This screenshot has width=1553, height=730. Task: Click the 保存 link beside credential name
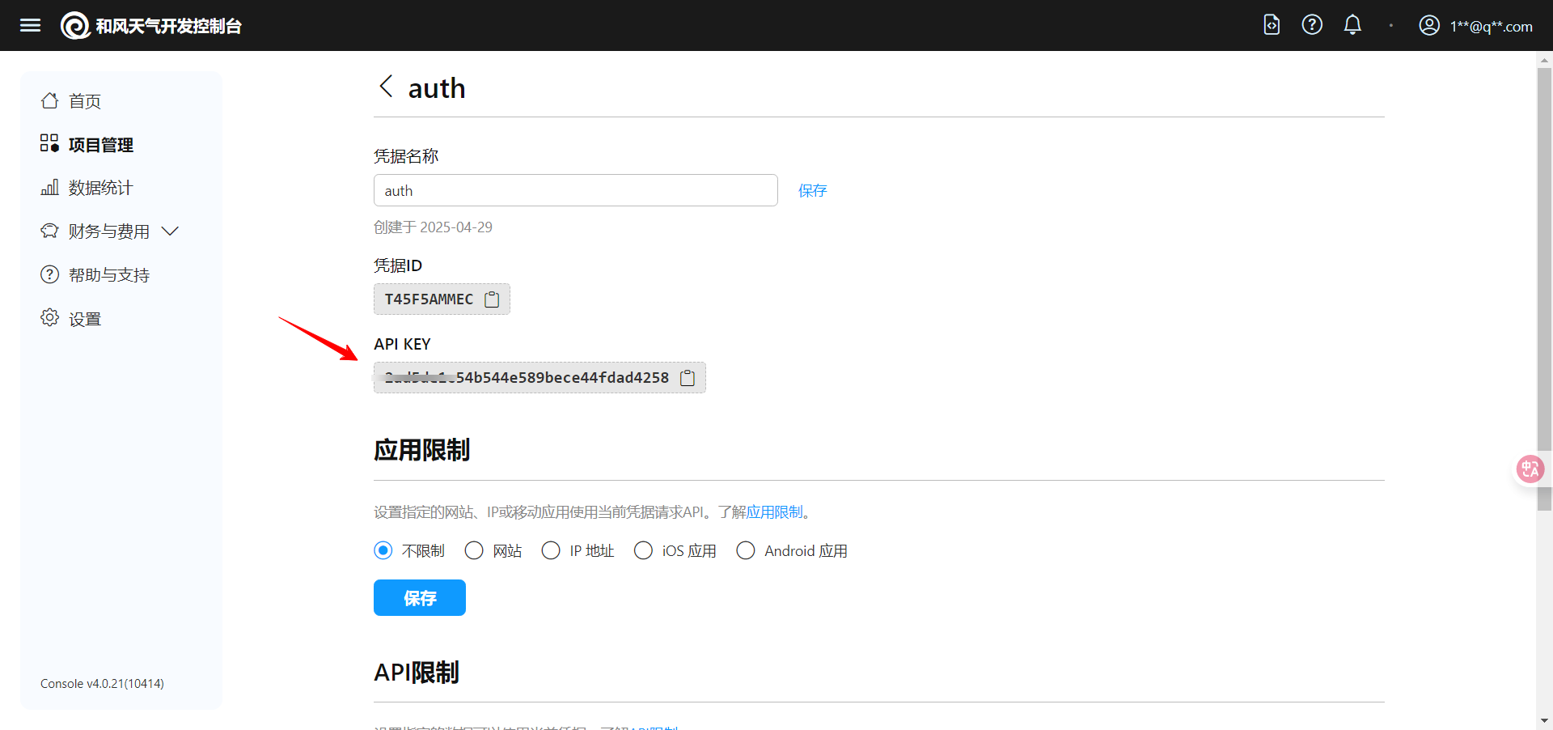click(812, 191)
